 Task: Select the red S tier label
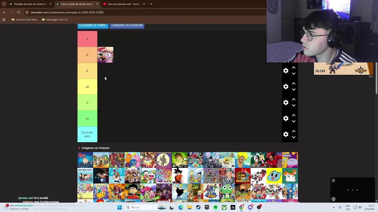point(87,39)
